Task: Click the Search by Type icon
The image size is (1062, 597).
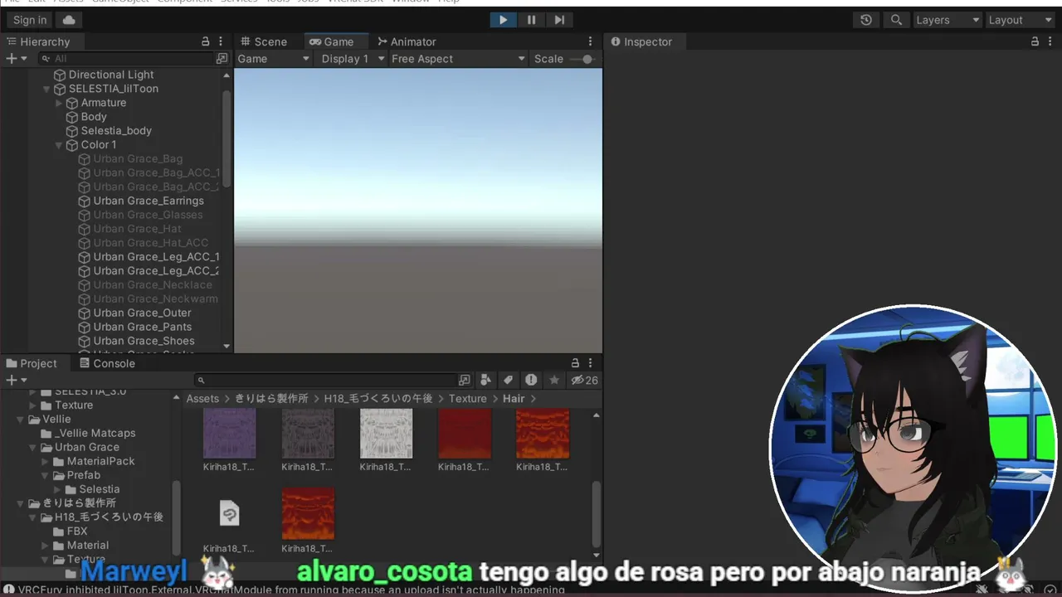Action: (486, 380)
